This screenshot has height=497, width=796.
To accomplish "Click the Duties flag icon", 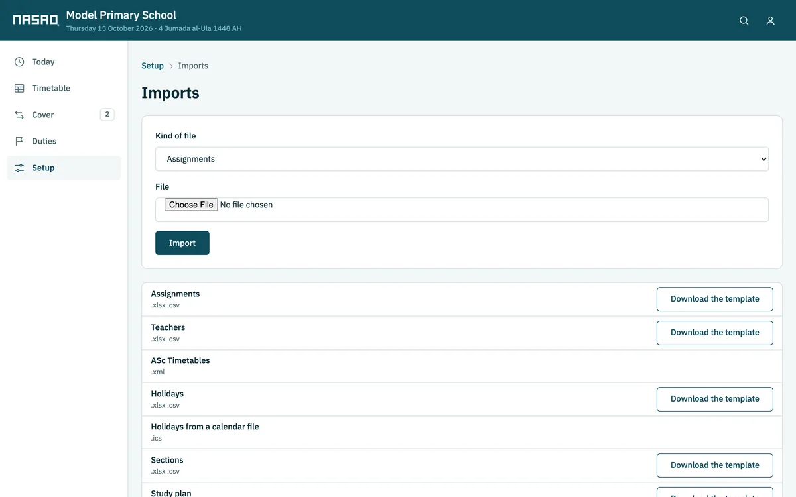I will [x=19, y=141].
